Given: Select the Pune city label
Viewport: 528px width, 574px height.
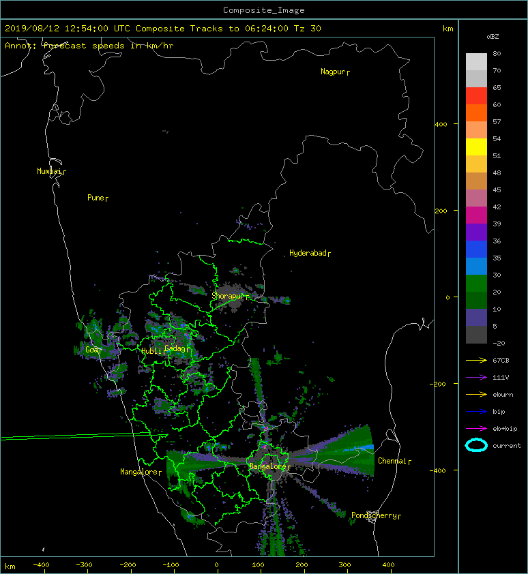Looking at the screenshot, I should click(98, 198).
